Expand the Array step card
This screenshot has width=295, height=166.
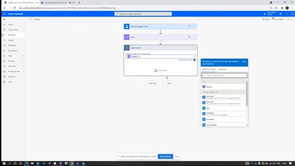160,37
